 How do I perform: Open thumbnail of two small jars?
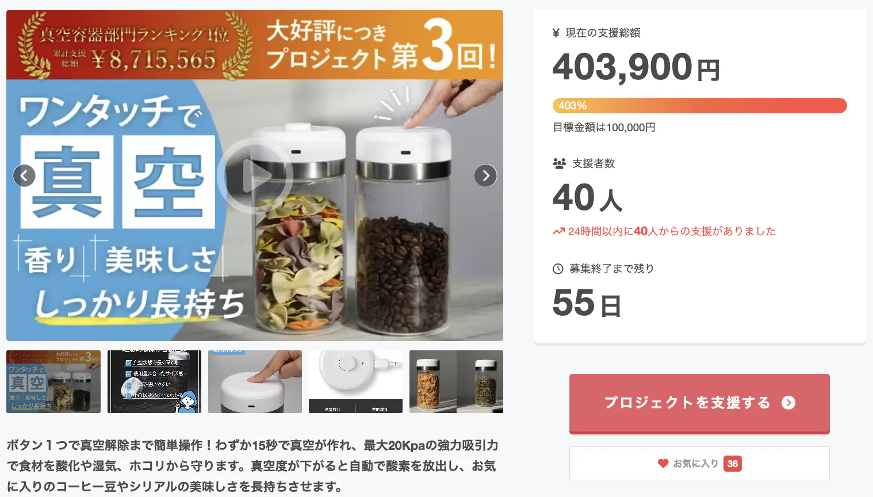click(x=456, y=381)
